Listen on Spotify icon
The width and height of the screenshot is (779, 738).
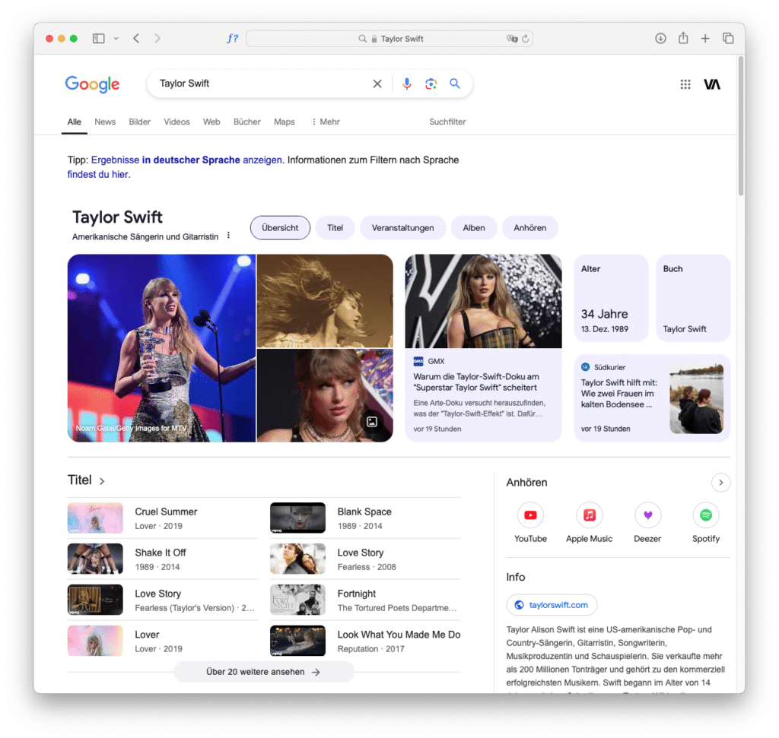[x=705, y=515]
